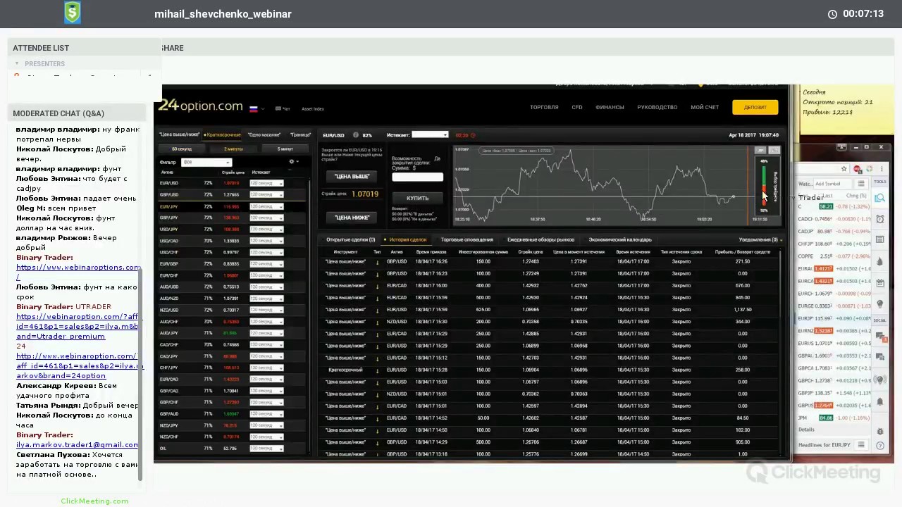
Task: Select the 5 минут duration
Action: (285, 149)
